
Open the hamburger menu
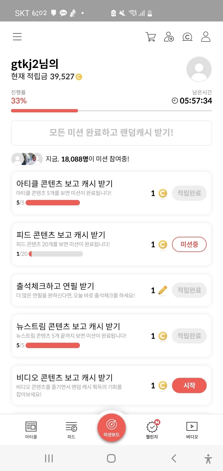[17, 37]
